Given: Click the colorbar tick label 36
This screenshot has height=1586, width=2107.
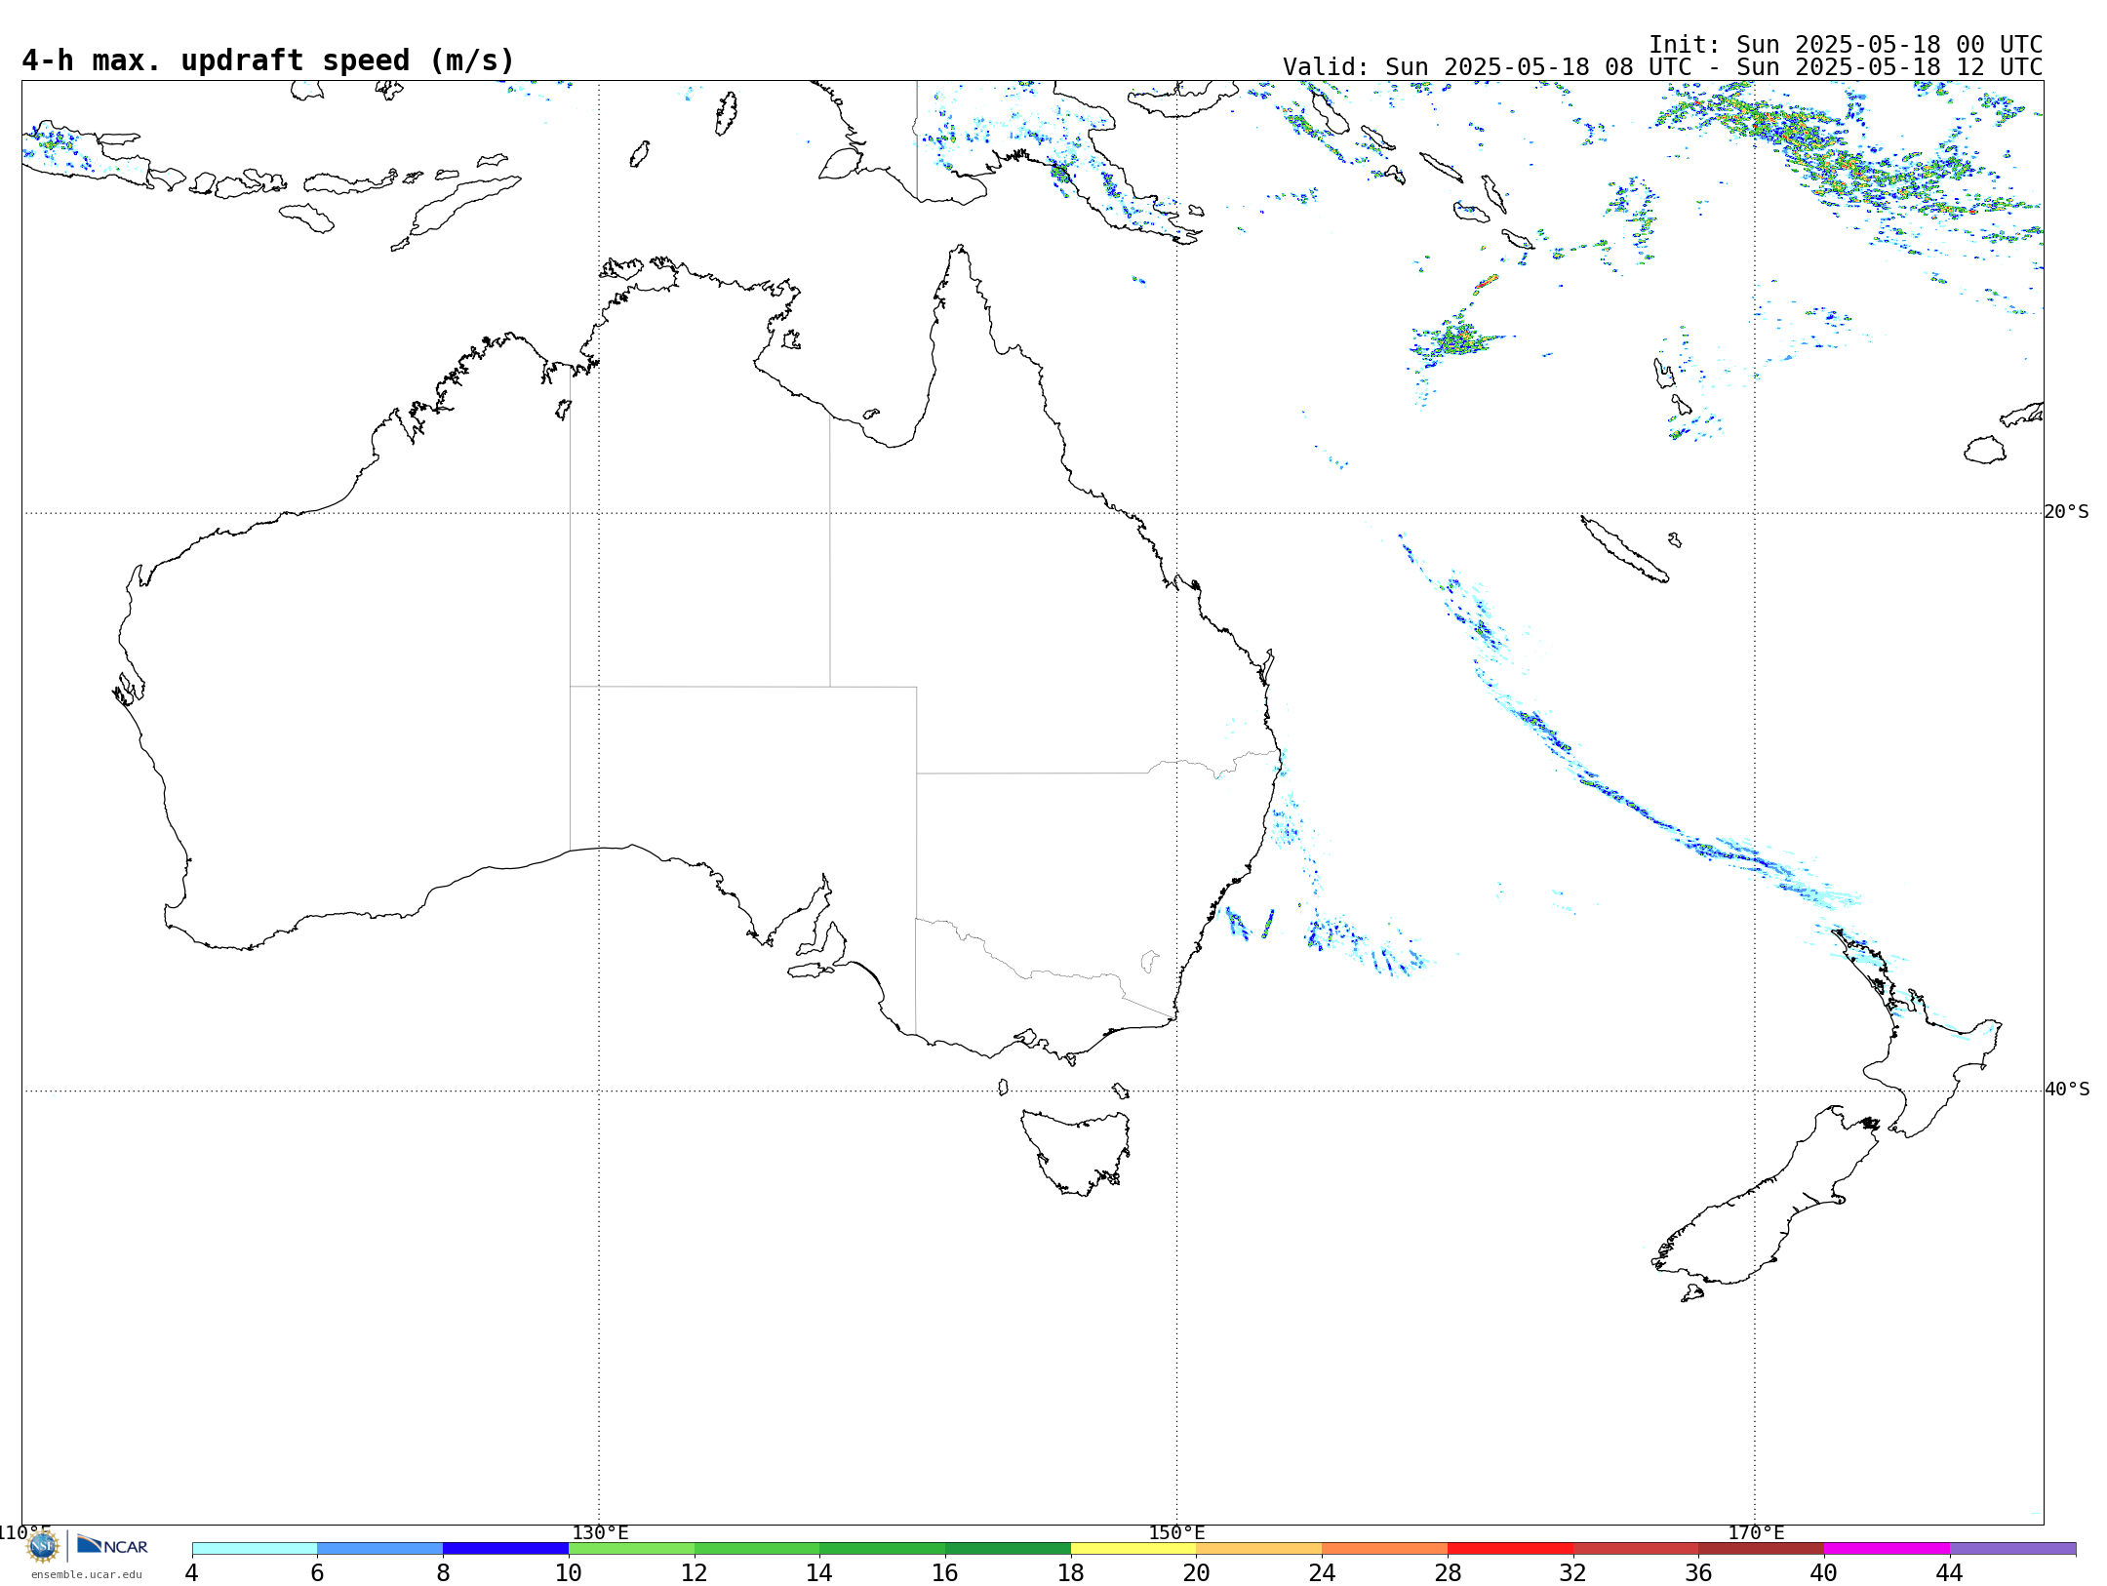Looking at the screenshot, I should [x=1698, y=1573].
